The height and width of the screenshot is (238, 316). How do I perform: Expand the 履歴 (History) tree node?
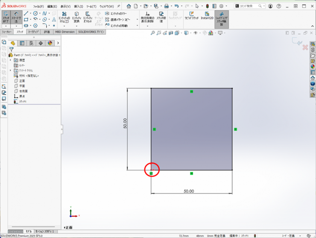click(11, 60)
